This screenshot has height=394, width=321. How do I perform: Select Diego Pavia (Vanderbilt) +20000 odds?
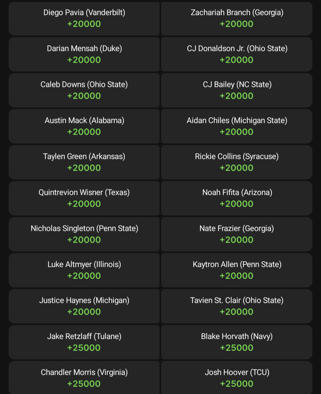(x=84, y=18)
